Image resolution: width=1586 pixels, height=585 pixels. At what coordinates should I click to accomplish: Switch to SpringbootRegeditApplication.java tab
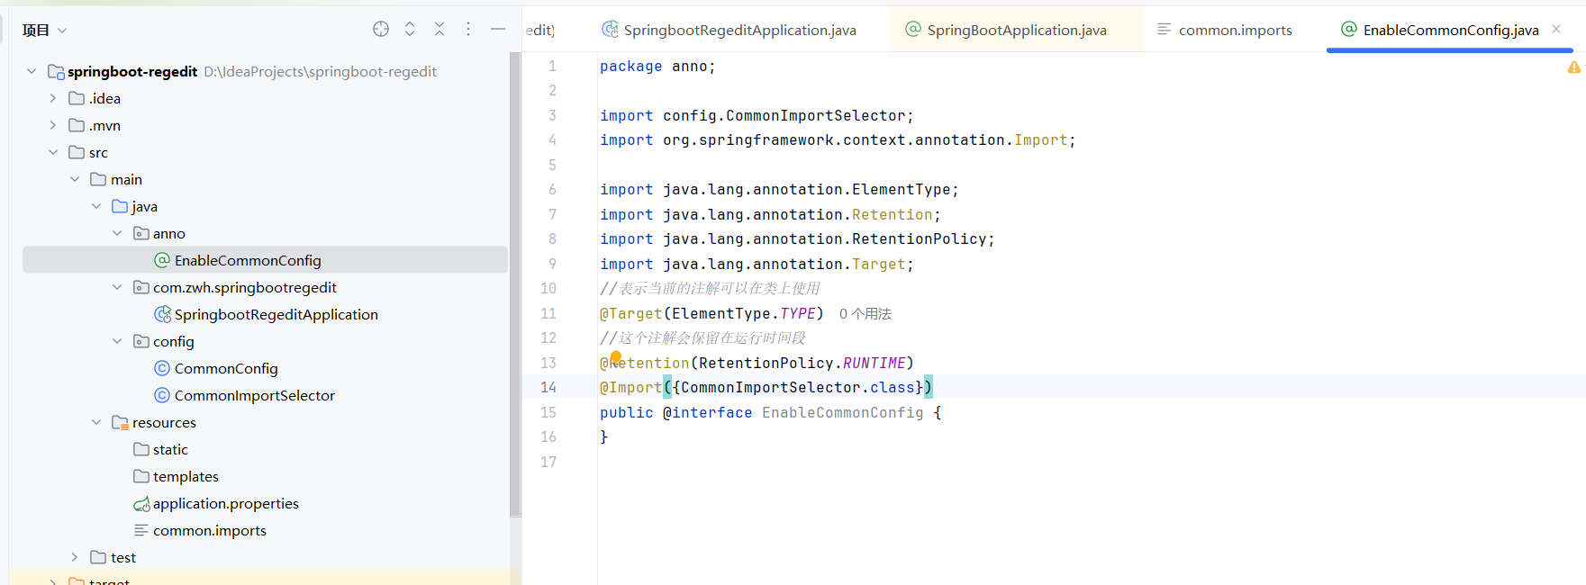coord(729,30)
